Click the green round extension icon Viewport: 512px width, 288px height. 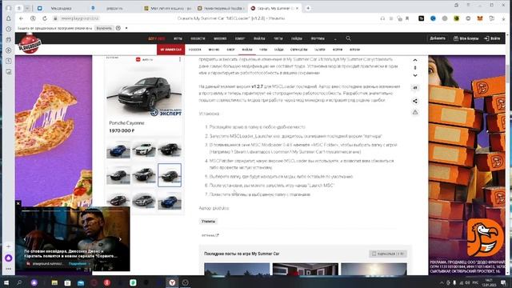(457, 18)
